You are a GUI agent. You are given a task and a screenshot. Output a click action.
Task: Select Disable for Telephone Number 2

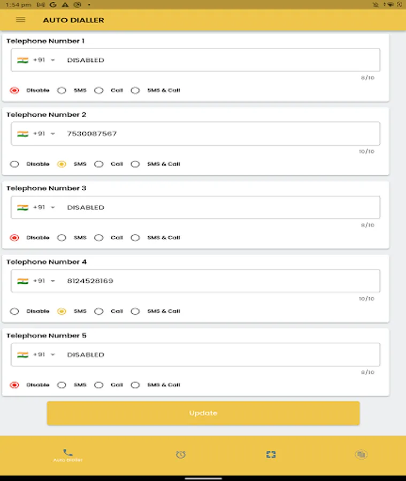[14, 164]
